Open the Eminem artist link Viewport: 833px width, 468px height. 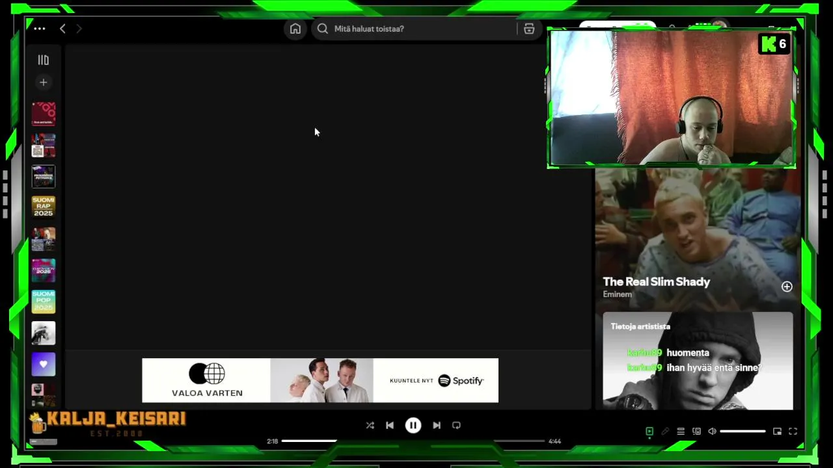(617, 294)
